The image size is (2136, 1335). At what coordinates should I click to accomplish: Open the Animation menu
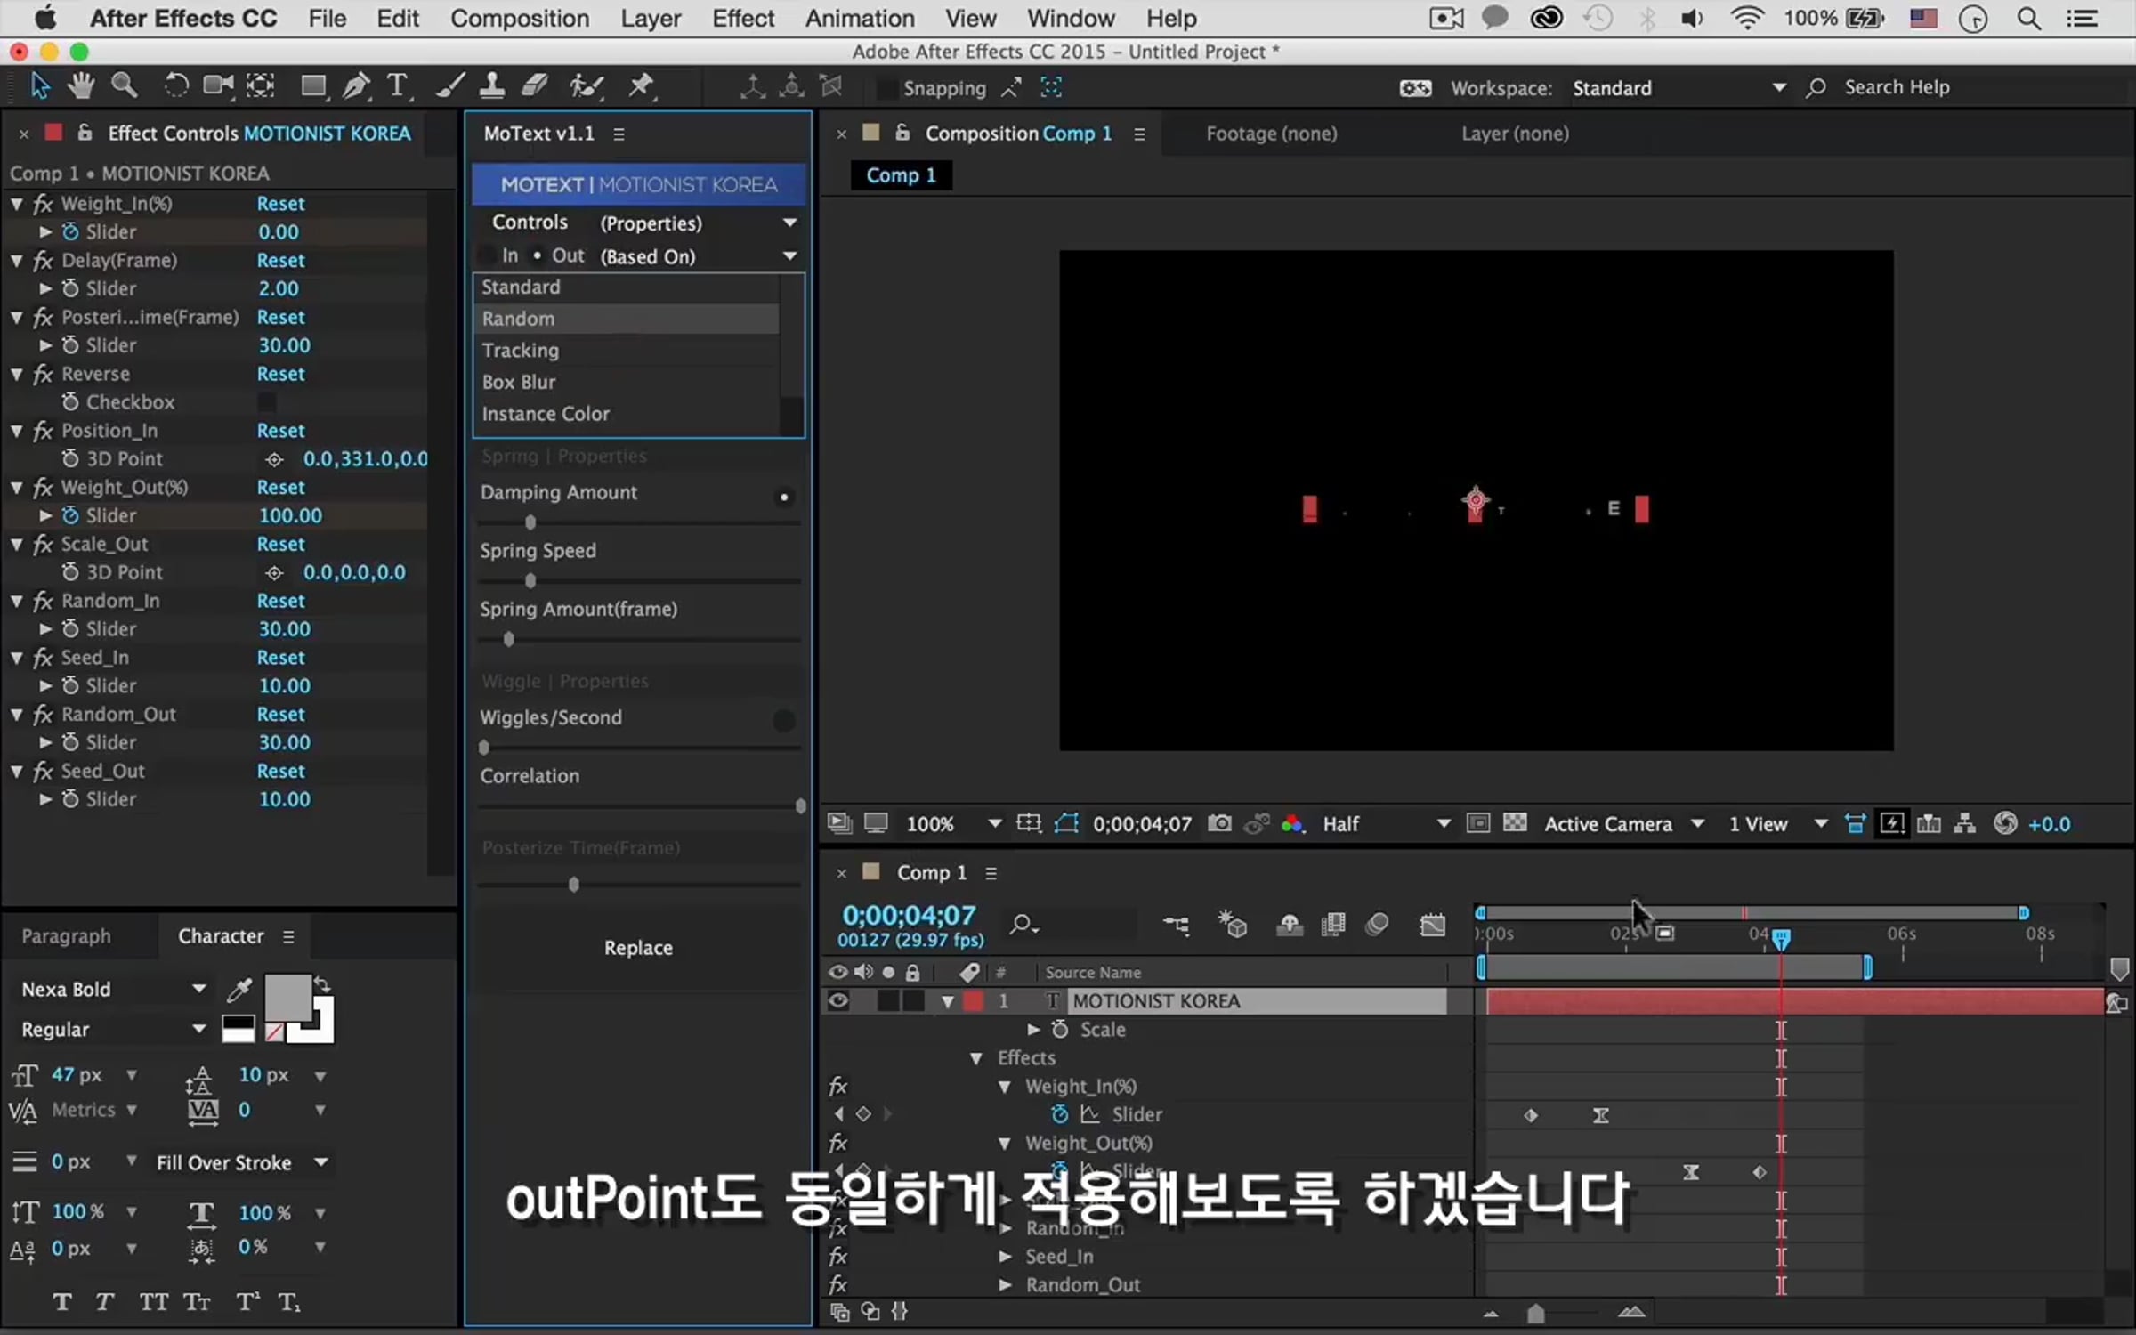859,19
